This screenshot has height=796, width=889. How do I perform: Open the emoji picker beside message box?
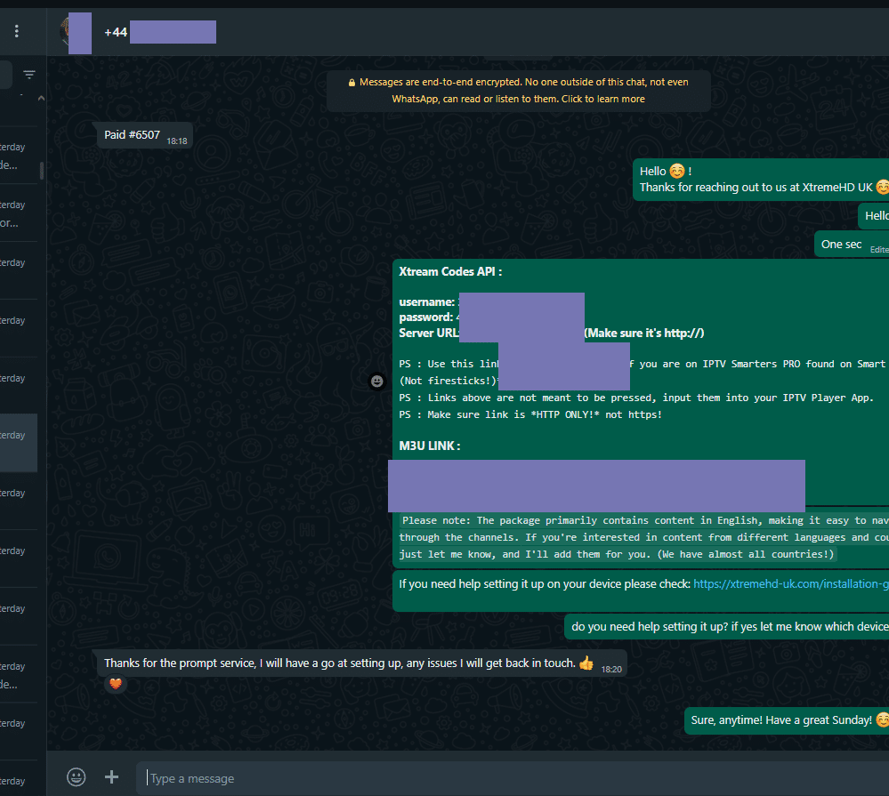tap(77, 776)
